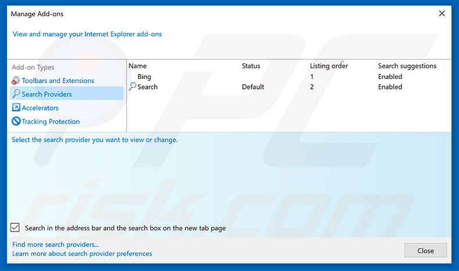Click the magnifier icon beside Search provider
This screenshot has width=459, height=271.
point(132,86)
